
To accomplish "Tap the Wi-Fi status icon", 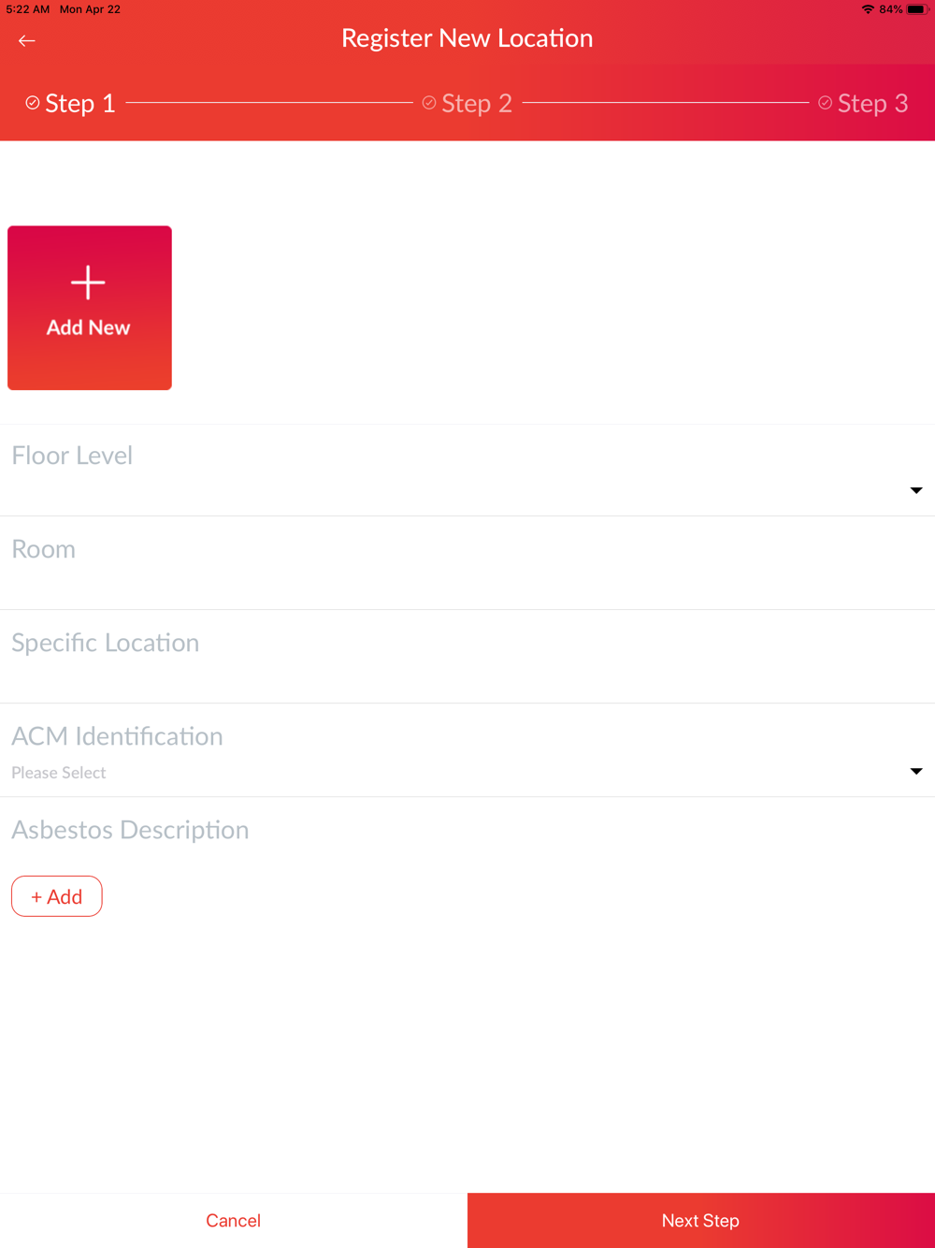I will coord(868,9).
